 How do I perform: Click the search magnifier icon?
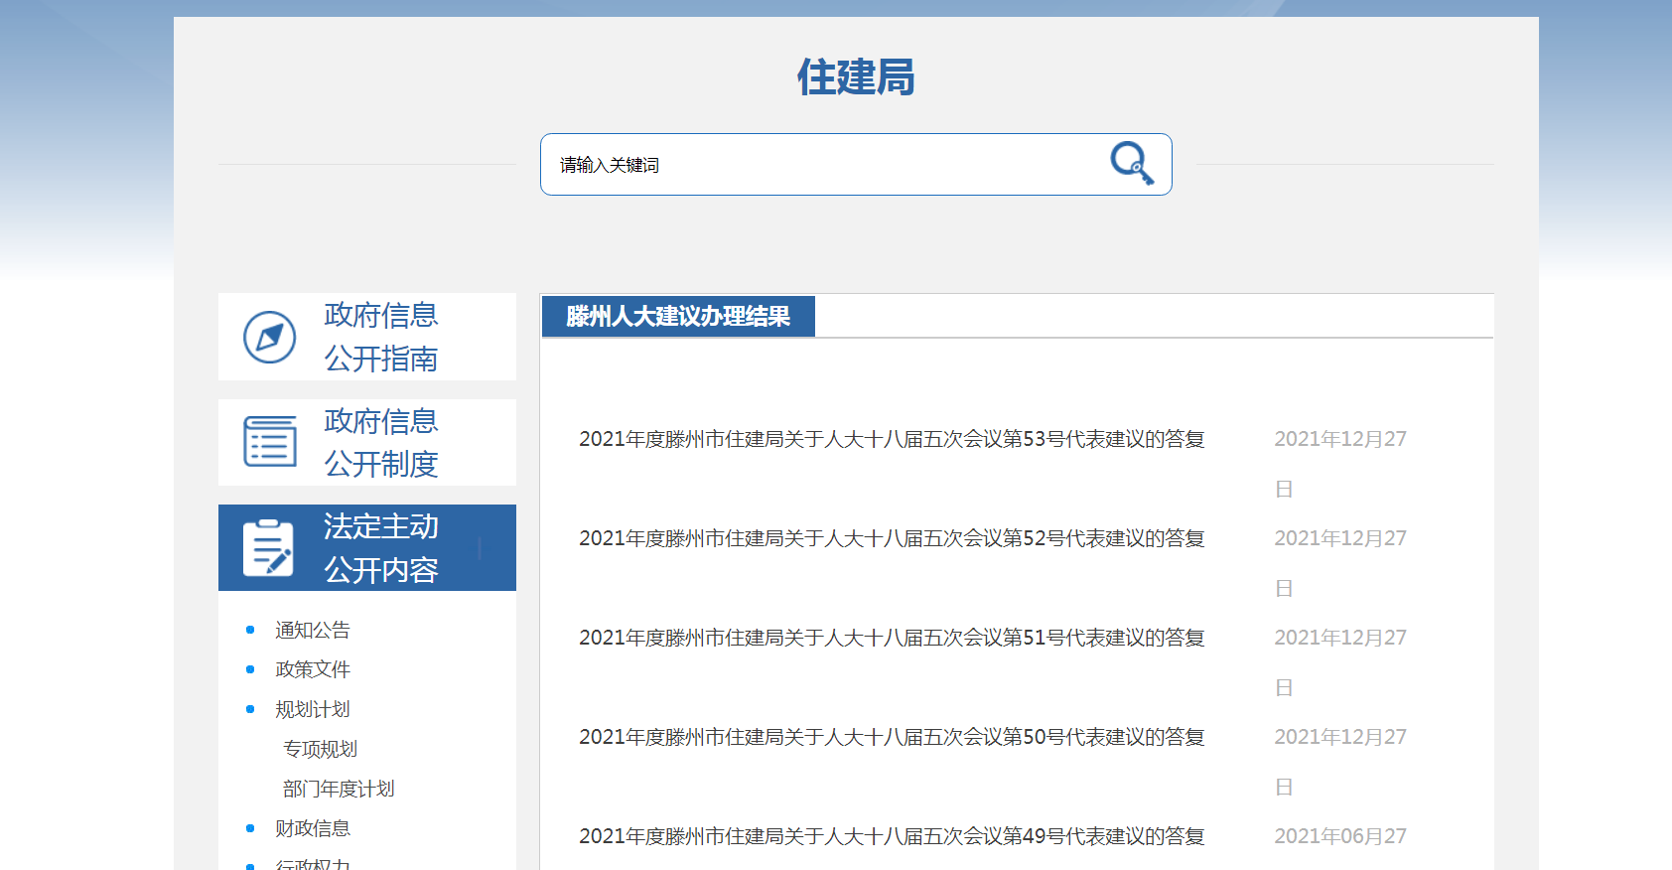tap(1132, 164)
